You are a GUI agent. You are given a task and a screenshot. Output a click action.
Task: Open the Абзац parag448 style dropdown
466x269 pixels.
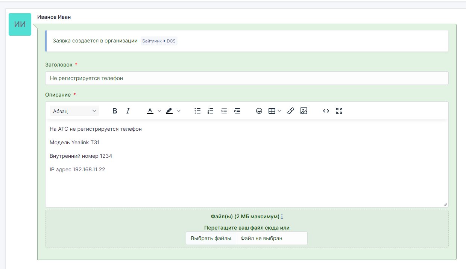click(x=74, y=111)
